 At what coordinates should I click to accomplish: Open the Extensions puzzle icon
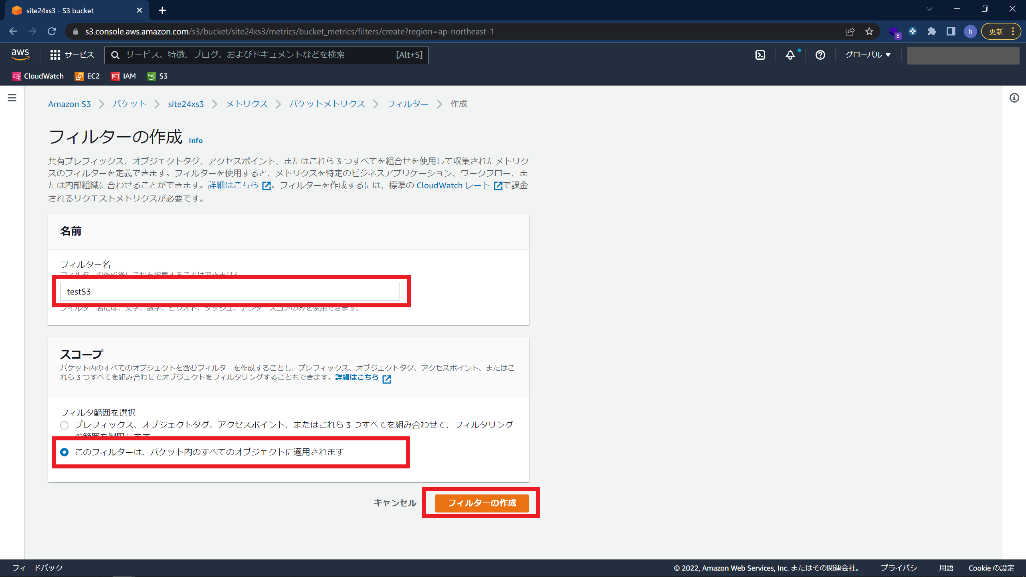point(932,32)
